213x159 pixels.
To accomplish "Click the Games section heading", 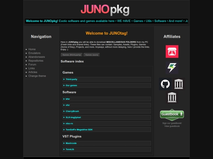I will pyautogui.click(x=68, y=73).
